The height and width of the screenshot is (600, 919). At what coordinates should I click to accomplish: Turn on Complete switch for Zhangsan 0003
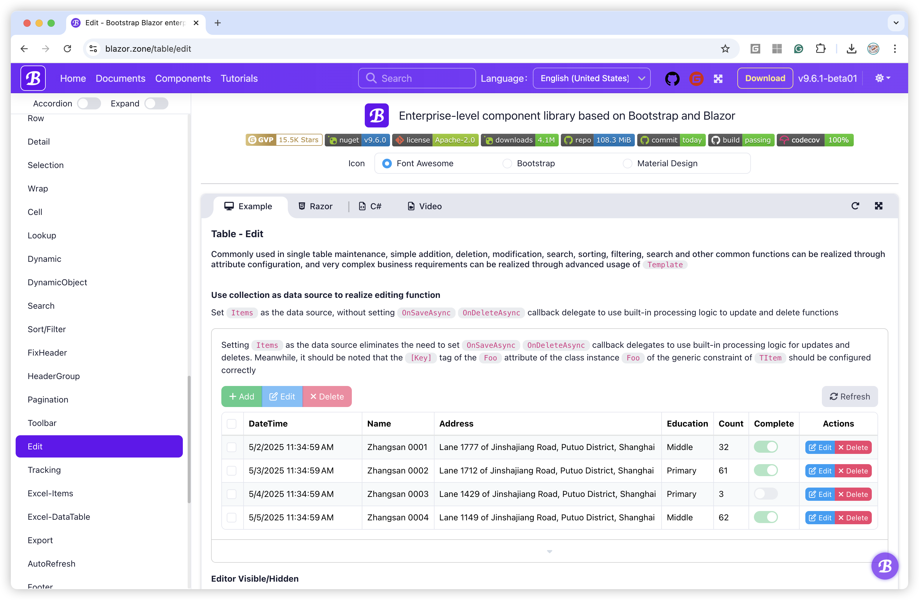tap(766, 494)
